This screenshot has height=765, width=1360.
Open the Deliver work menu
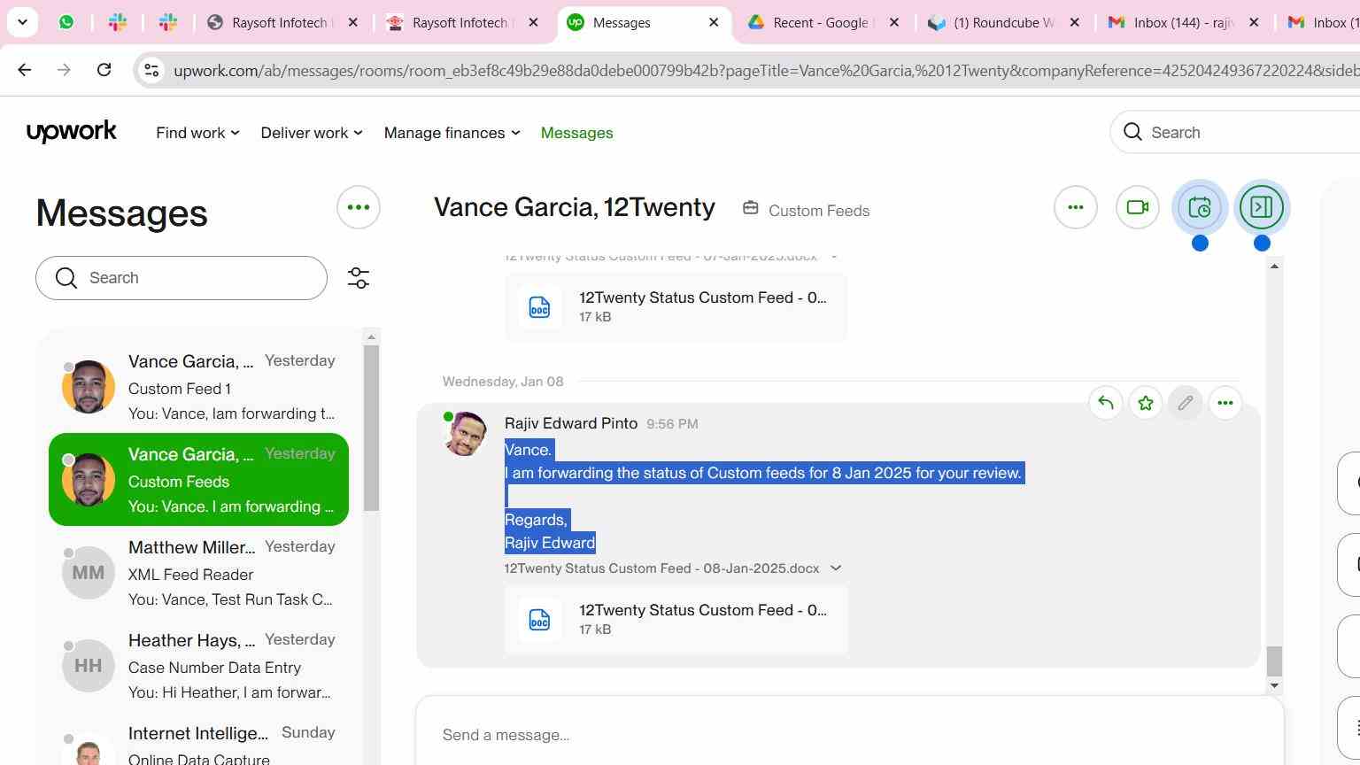click(x=312, y=133)
